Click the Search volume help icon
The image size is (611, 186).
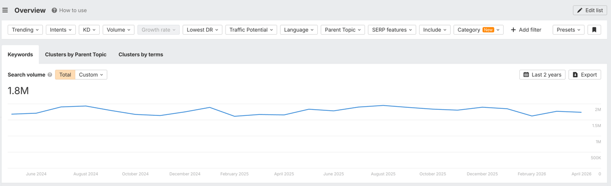pos(50,75)
